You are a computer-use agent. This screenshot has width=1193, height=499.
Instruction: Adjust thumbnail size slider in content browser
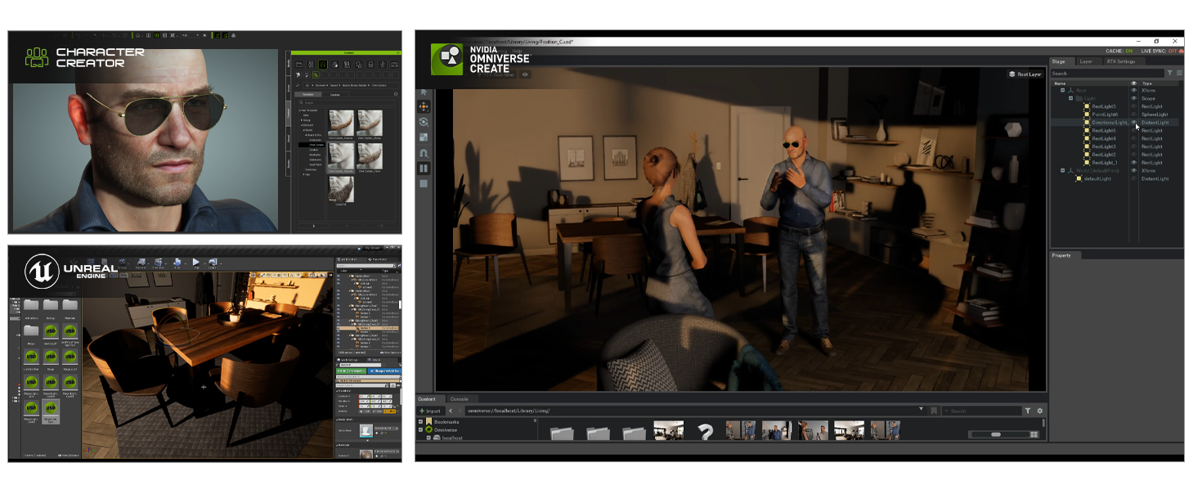[x=996, y=434]
